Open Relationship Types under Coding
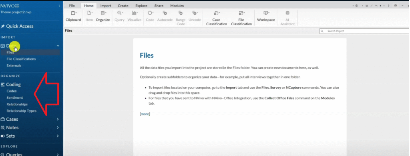 pyautogui.click(x=22, y=111)
